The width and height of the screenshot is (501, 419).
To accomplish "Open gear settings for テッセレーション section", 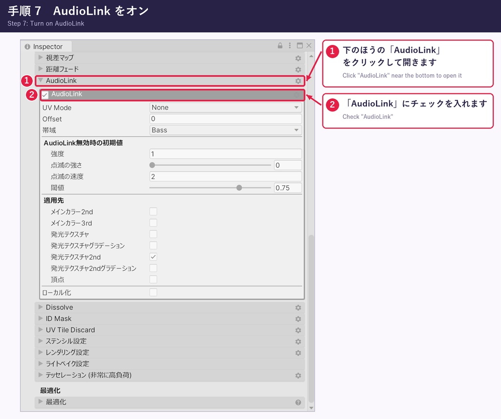I will click(298, 375).
